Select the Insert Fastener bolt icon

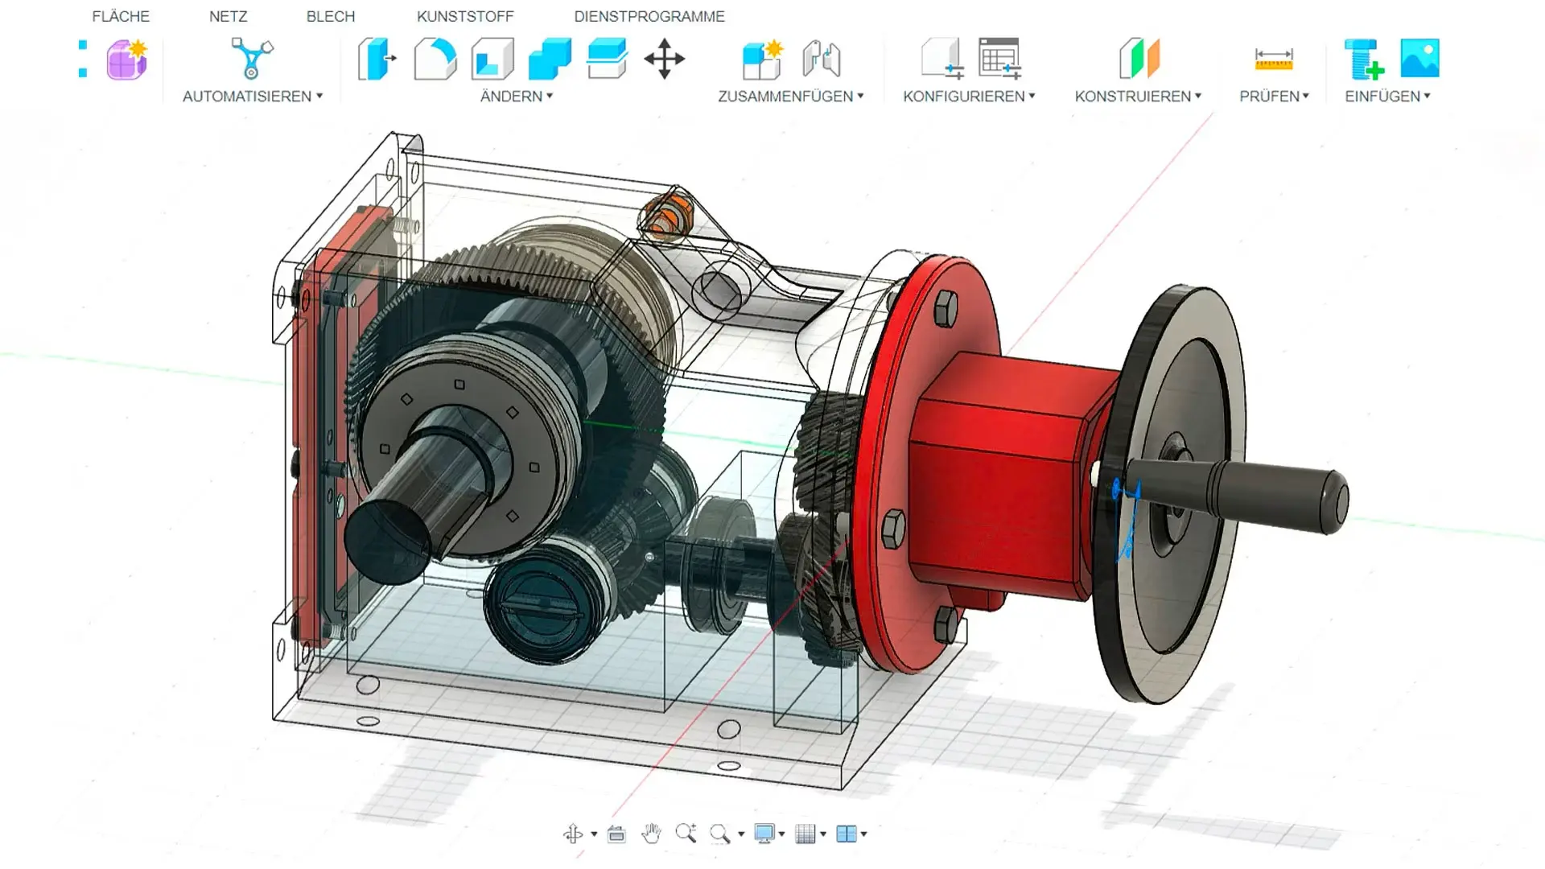click(x=1363, y=59)
